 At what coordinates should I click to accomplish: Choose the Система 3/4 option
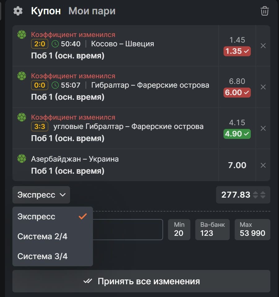tap(42, 256)
